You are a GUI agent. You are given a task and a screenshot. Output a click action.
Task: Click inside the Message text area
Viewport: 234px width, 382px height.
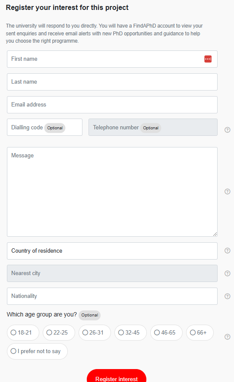click(x=112, y=192)
